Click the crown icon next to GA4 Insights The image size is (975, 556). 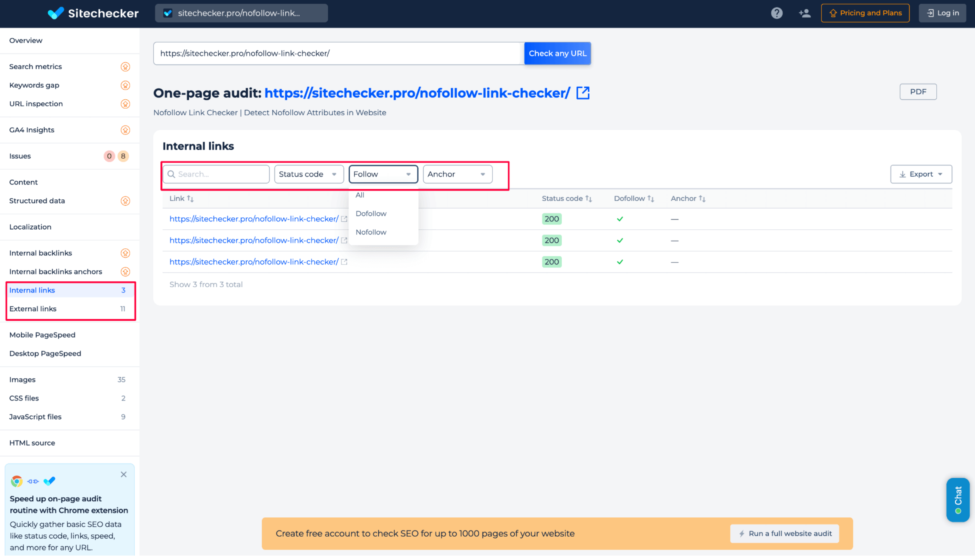pyautogui.click(x=125, y=130)
